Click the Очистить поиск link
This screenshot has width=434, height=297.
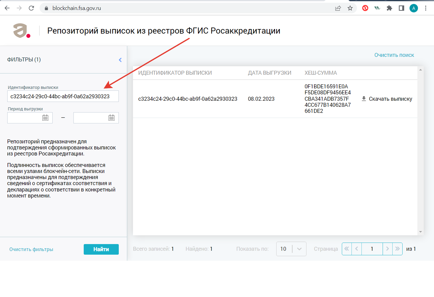[394, 55]
